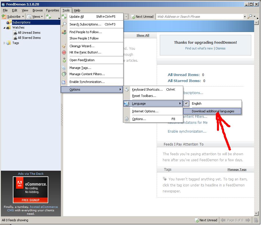Click the Keyboard Shortcuts menu icon
Screen dimensions: 261x225
click(x=127, y=89)
